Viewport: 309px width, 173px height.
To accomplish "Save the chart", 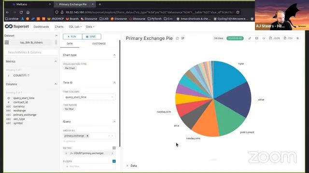I will pyautogui.click(x=92, y=37).
